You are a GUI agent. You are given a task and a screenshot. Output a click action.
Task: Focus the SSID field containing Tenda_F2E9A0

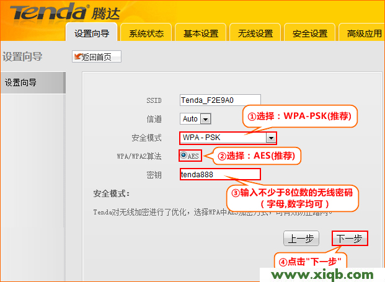coord(220,100)
